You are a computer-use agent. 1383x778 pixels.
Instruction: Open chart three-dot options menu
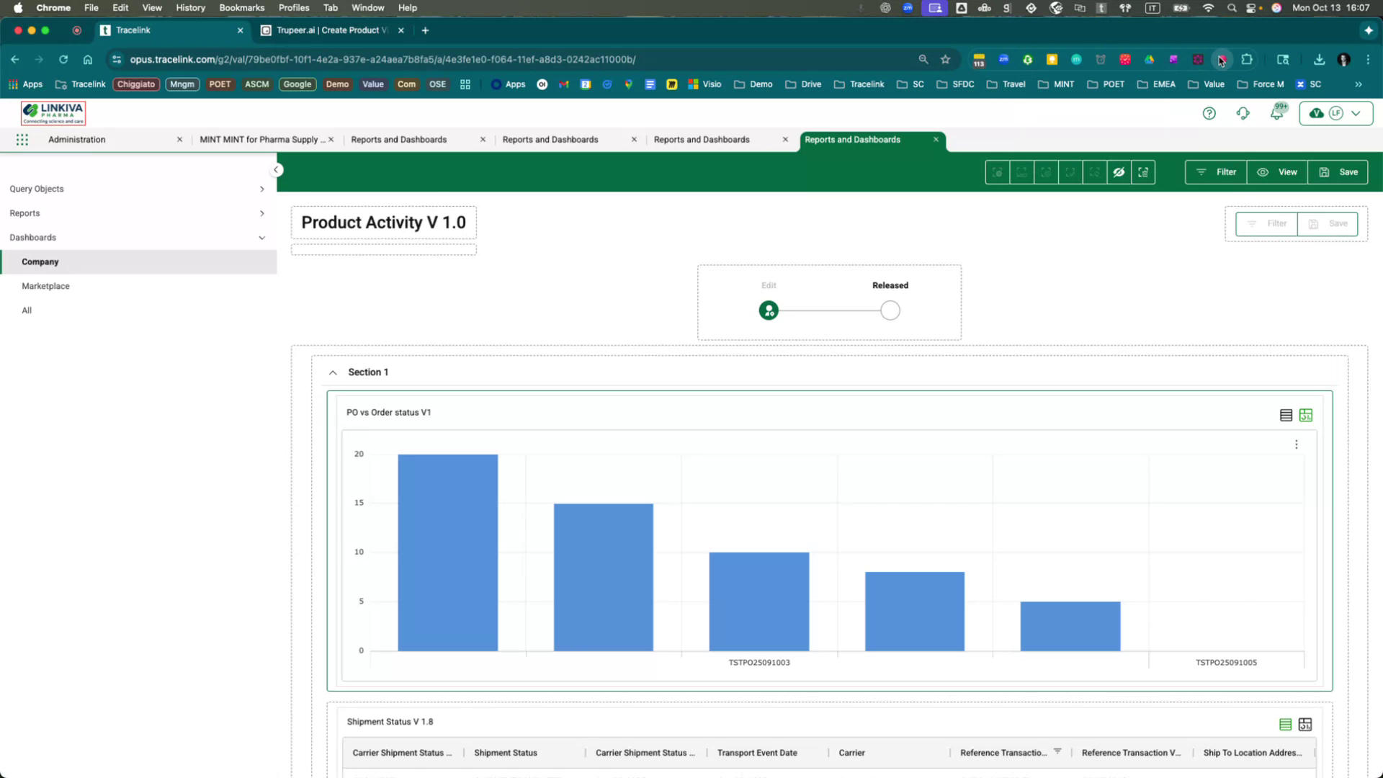pyautogui.click(x=1297, y=444)
